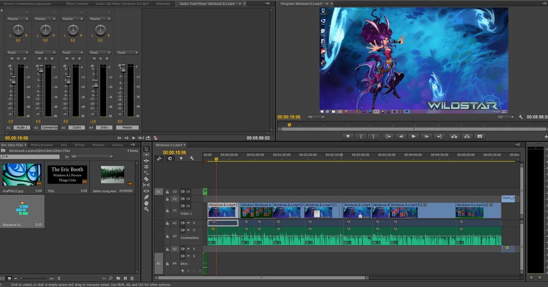Click the Lift button in Program monitor
The image size is (548, 287).
[x=454, y=136]
